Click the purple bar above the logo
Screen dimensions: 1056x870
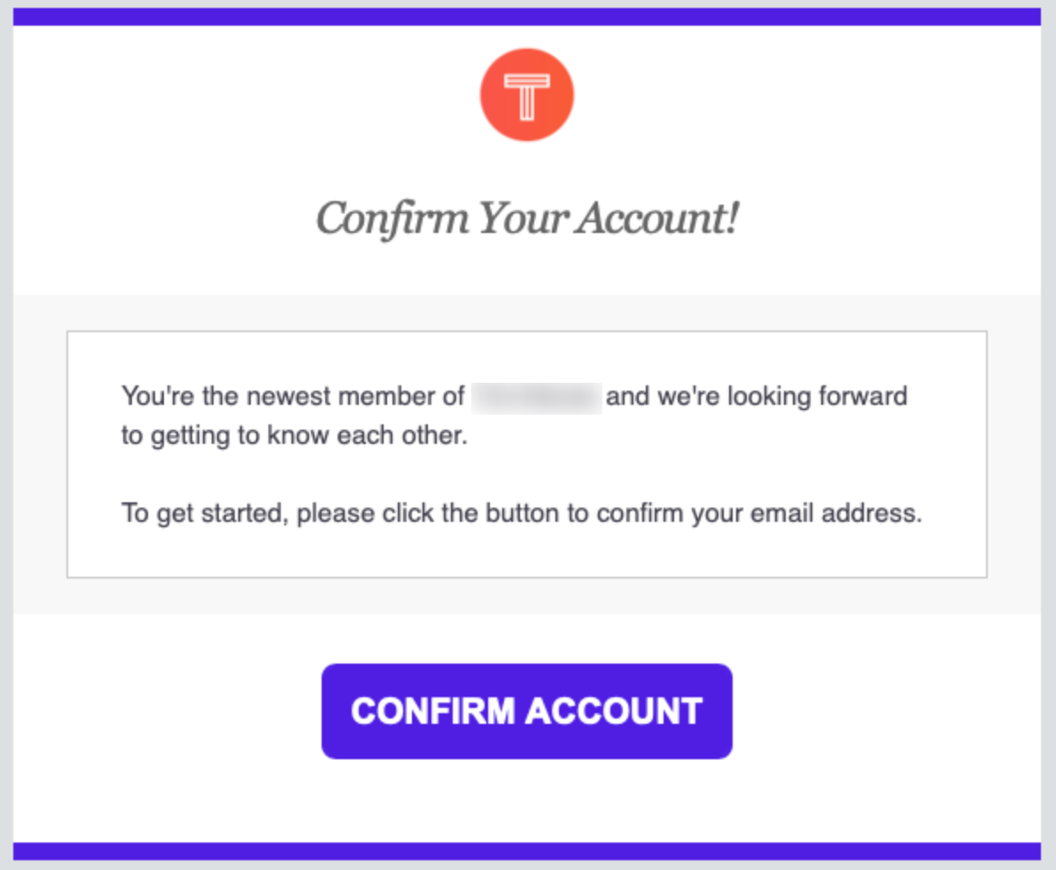(x=526, y=17)
